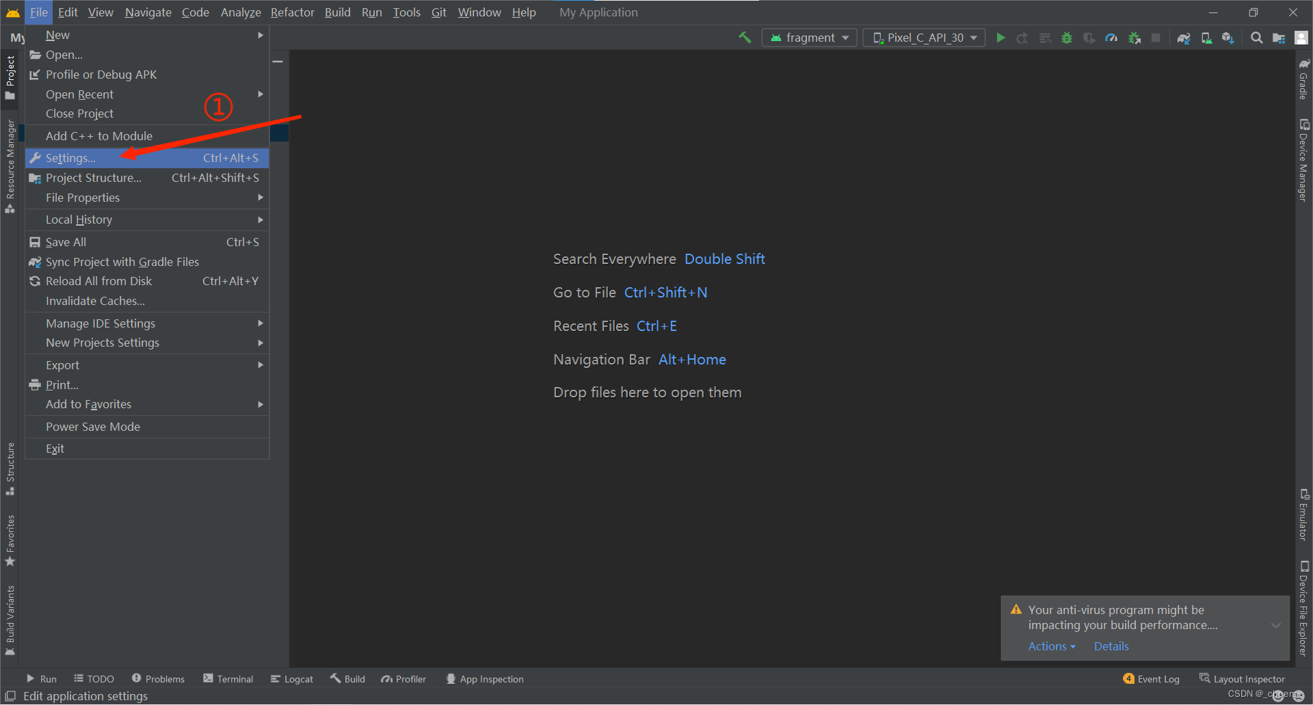
Task: Open the Actions dropdown in the notification
Action: pyautogui.click(x=1052, y=646)
